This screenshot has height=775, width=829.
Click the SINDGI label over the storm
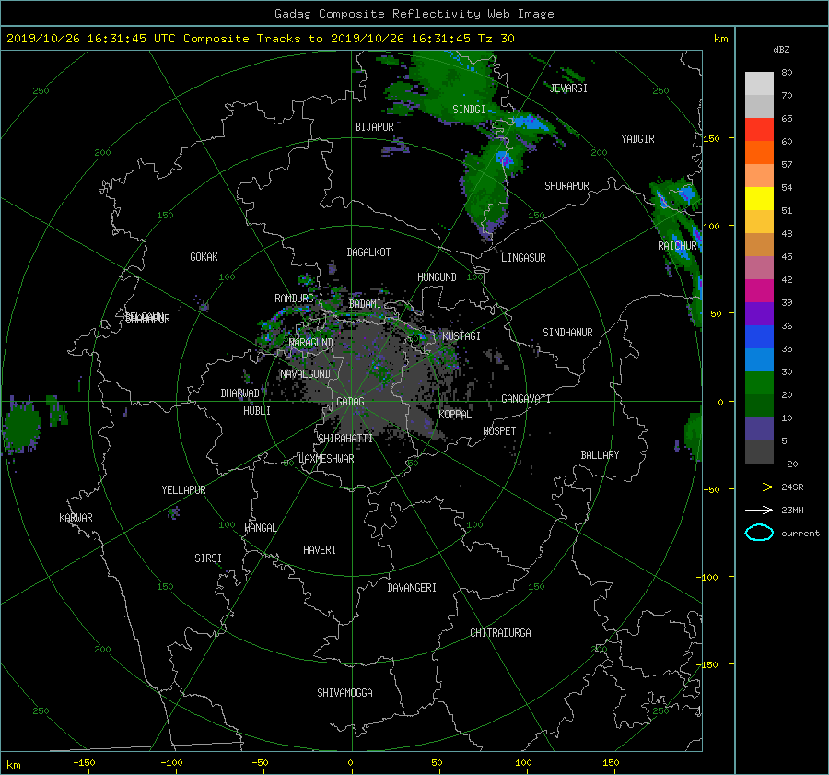pyautogui.click(x=469, y=110)
